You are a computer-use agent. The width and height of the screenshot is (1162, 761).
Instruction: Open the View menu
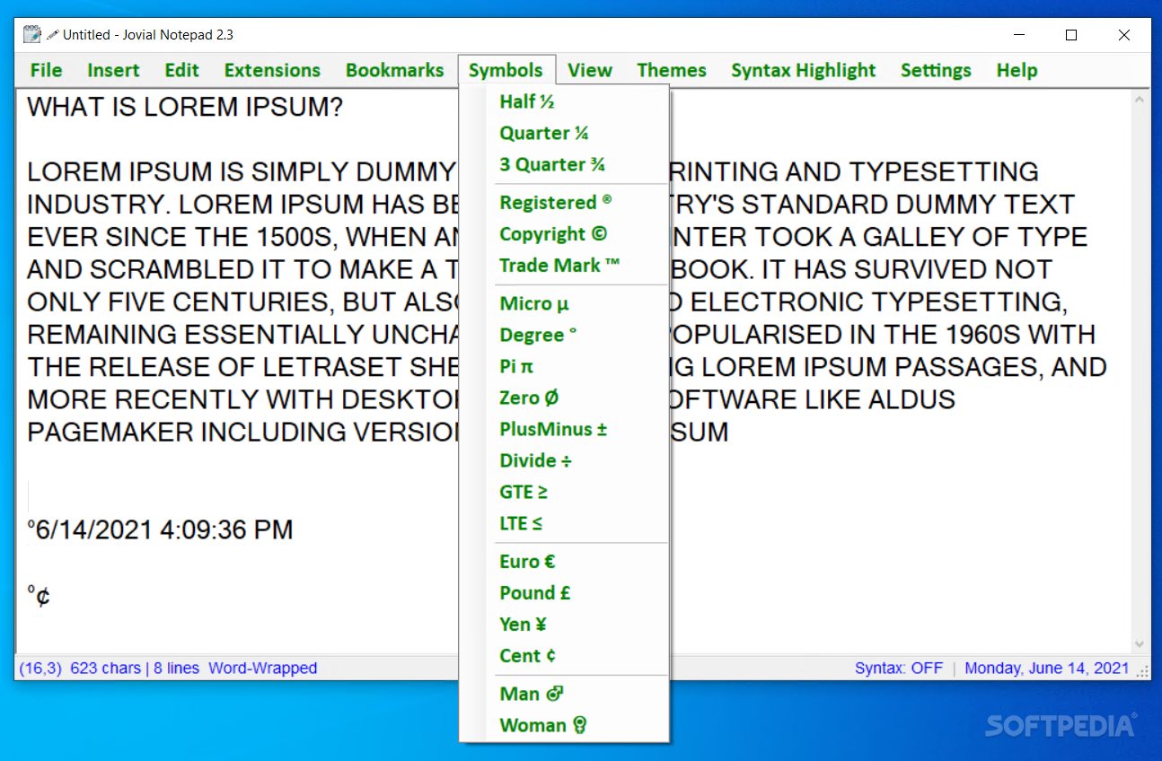590,70
